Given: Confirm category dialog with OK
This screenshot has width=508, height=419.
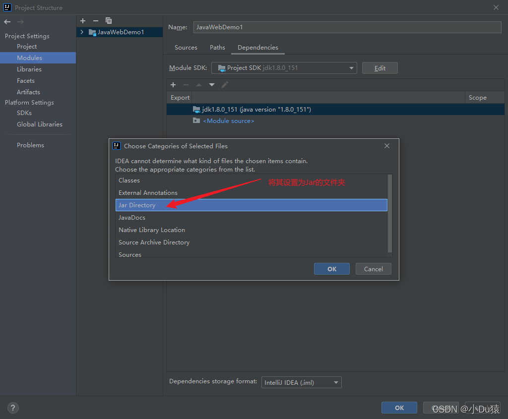Looking at the screenshot, I should [332, 269].
